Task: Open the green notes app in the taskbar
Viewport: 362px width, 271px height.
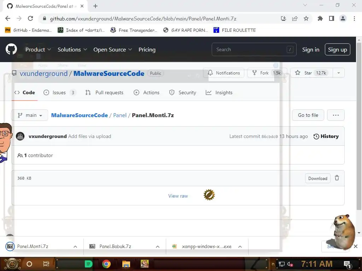Action: coord(88,264)
